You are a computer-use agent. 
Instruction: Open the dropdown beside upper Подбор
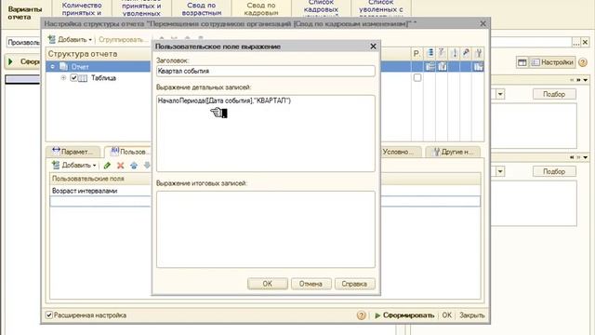click(x=500, y=94)
